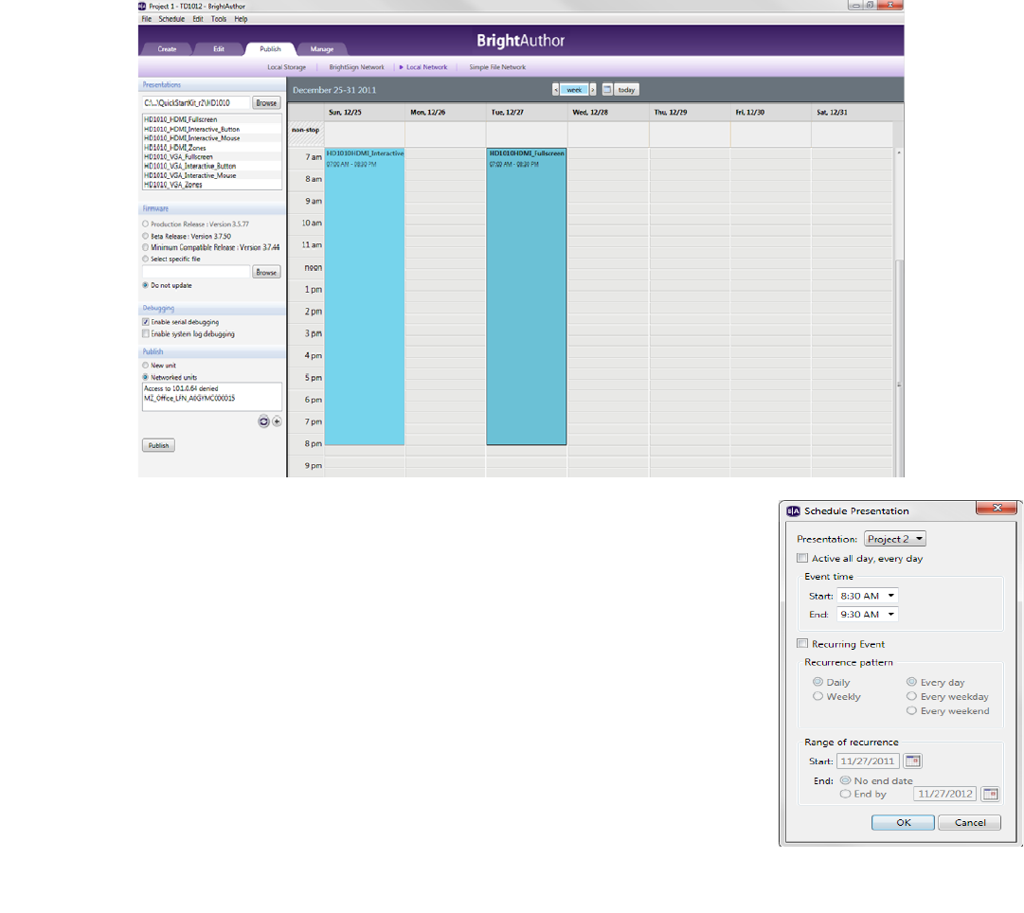Open the Help menu
This screenshot has height=913, width=1024.
pyautogui.click(x=241, y=19)
